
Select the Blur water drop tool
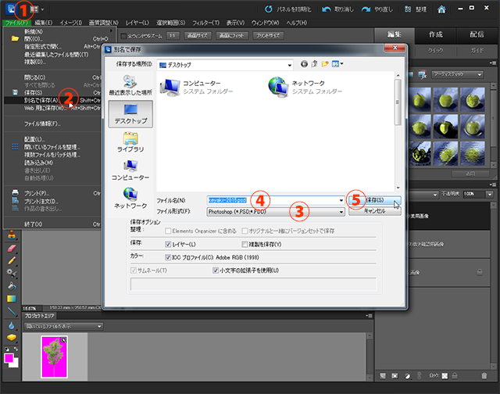pos(12,325)
